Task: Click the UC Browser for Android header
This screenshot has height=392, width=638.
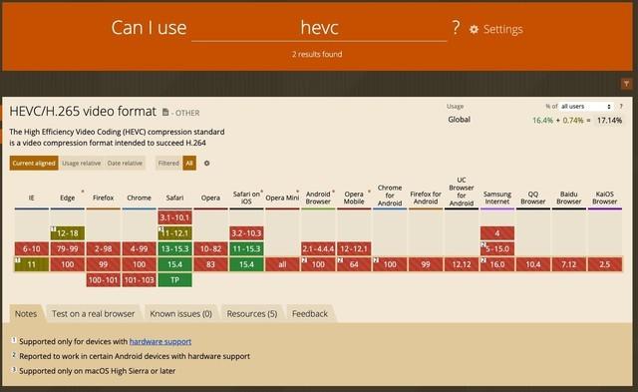Action: point(461,192)
